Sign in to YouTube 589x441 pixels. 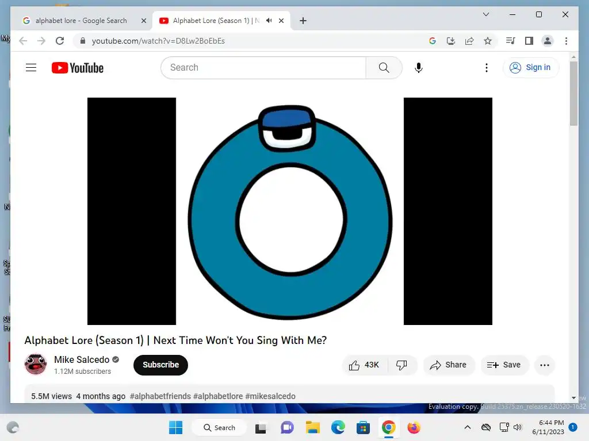click(x=530, y=68)
